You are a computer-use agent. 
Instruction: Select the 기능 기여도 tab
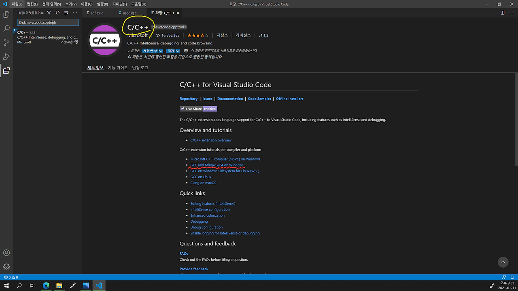118,67
